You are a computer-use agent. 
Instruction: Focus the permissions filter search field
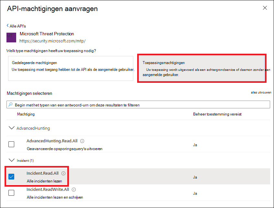[x=138, y=104]
